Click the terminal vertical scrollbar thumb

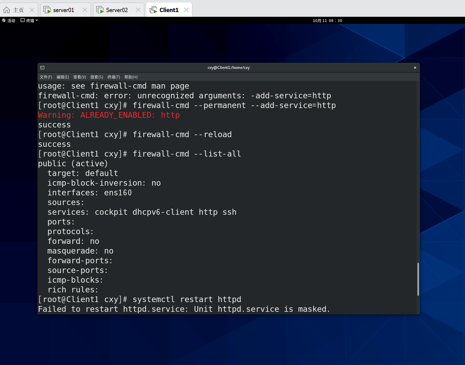[418, 279]
